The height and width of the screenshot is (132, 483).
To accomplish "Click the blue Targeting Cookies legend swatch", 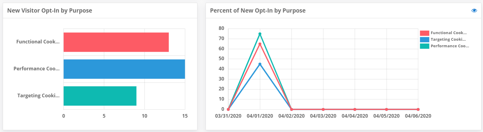I will 424,40.
